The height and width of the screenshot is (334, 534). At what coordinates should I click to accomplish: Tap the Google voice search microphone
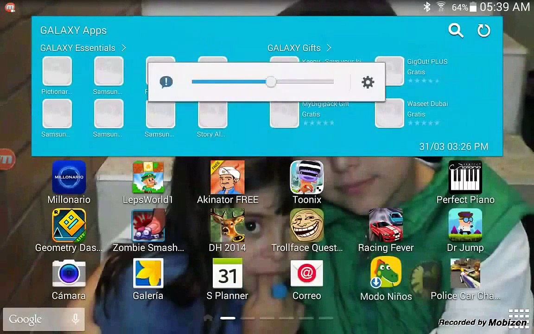click(x=75, y=319)
